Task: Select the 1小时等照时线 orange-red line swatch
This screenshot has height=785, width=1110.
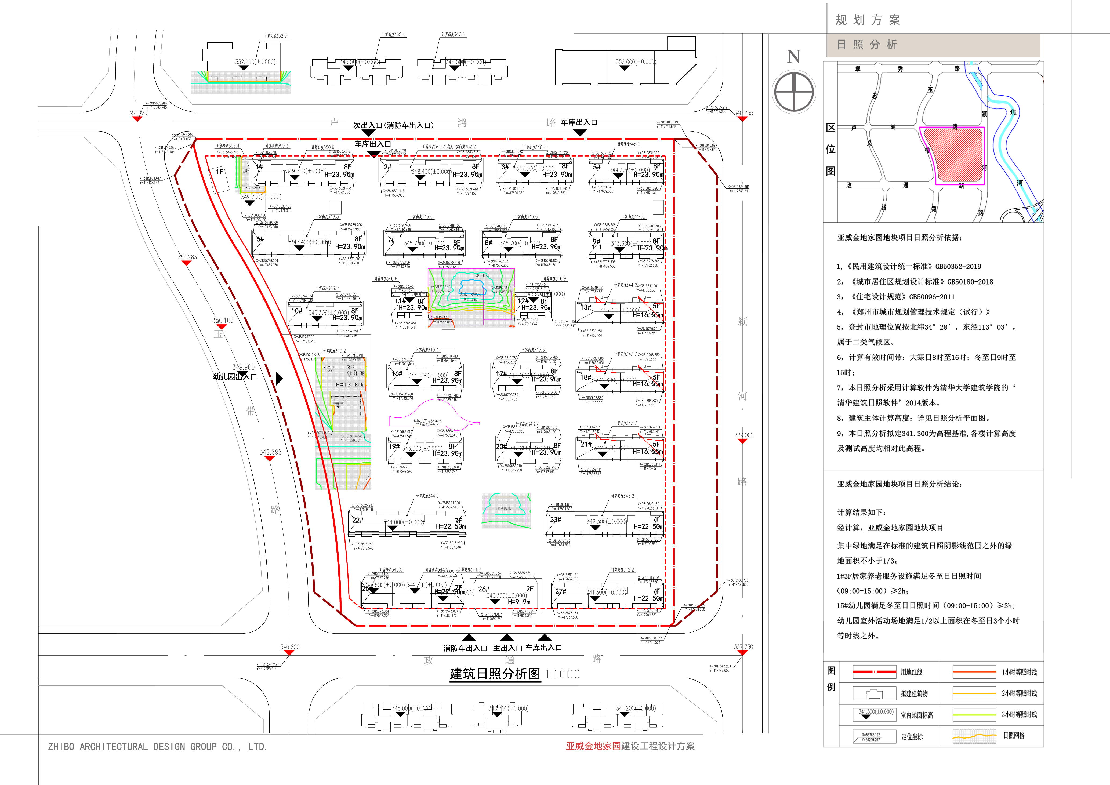Action: [x=974, y=672]
